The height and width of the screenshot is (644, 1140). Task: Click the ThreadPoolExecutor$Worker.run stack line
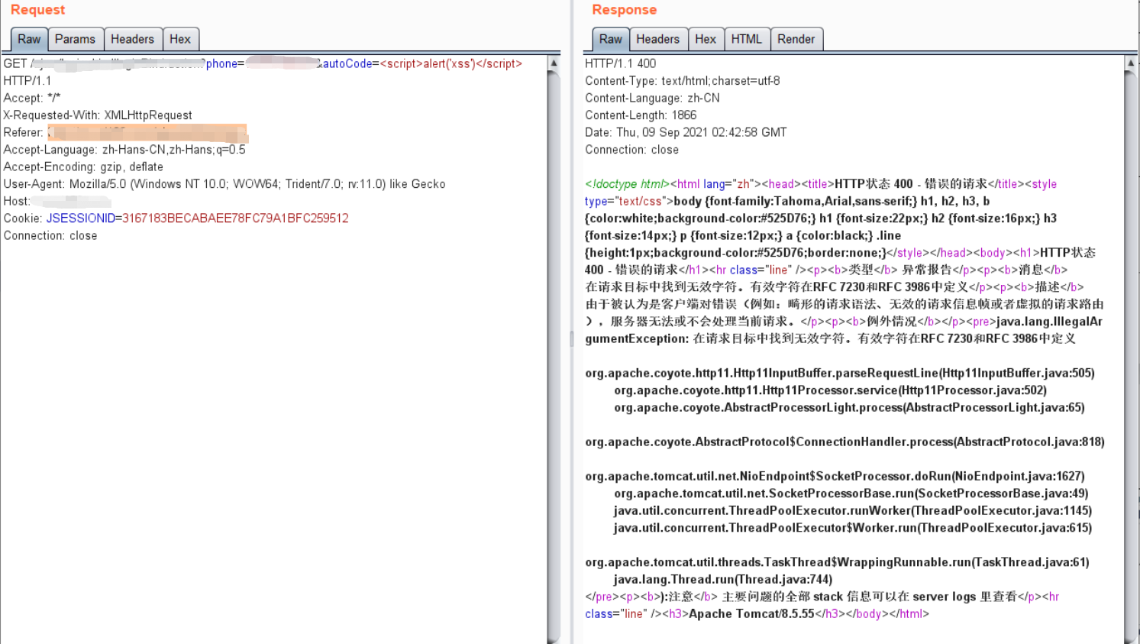853,528
